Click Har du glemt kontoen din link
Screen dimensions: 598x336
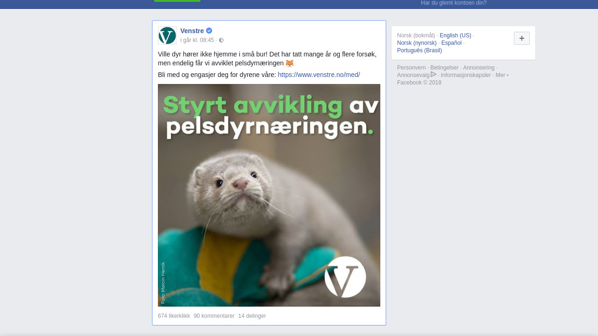click(x=454, y=3)
